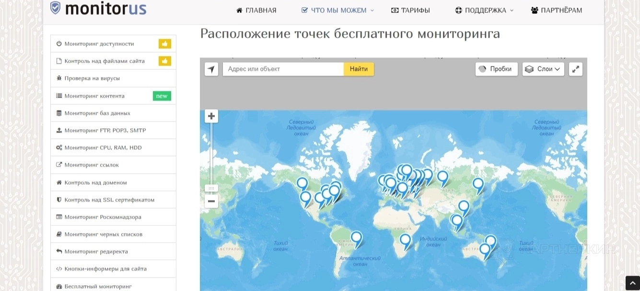The height and width of the screenshot is (291, 640).
Task: Open Контроль над SSL сертификатом
Action: [x=113, y=200]
